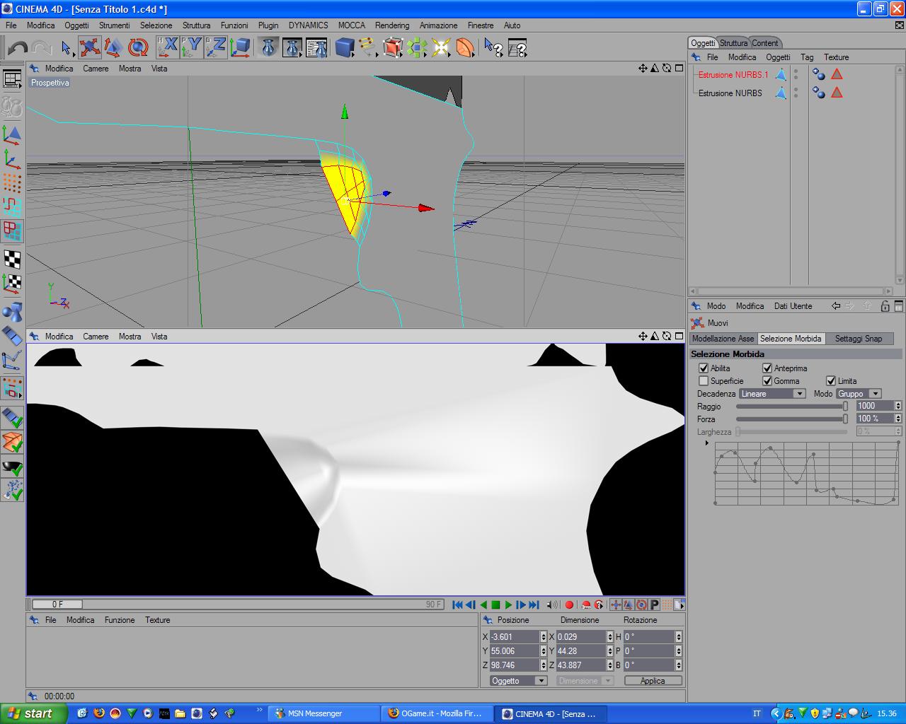Click the Raggio slider track
Screen dimensions: 906x724
coord(791,407)
